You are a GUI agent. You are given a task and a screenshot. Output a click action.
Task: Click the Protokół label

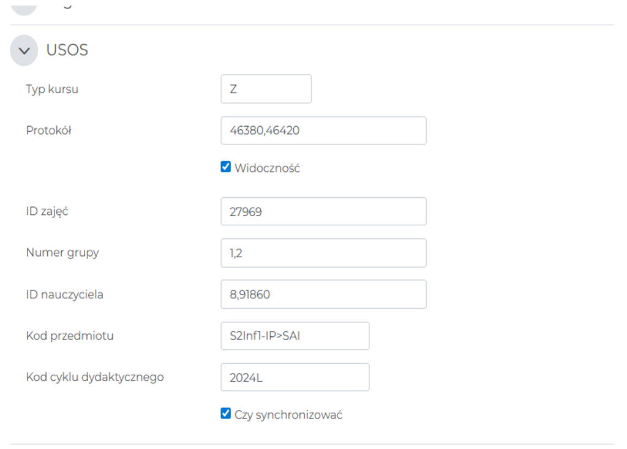(49, 130)
